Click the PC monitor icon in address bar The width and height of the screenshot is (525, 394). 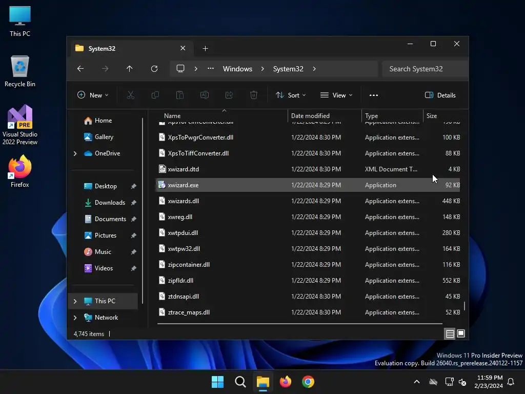click(180, 69)
